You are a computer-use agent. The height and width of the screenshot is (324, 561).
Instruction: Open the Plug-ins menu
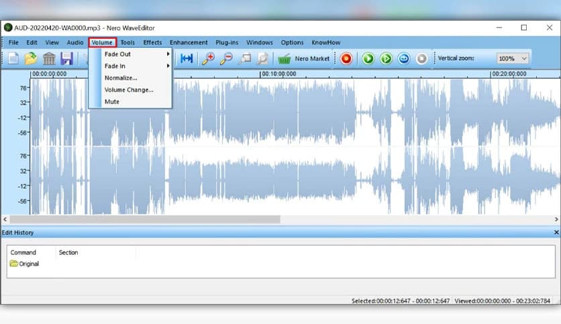227,42
